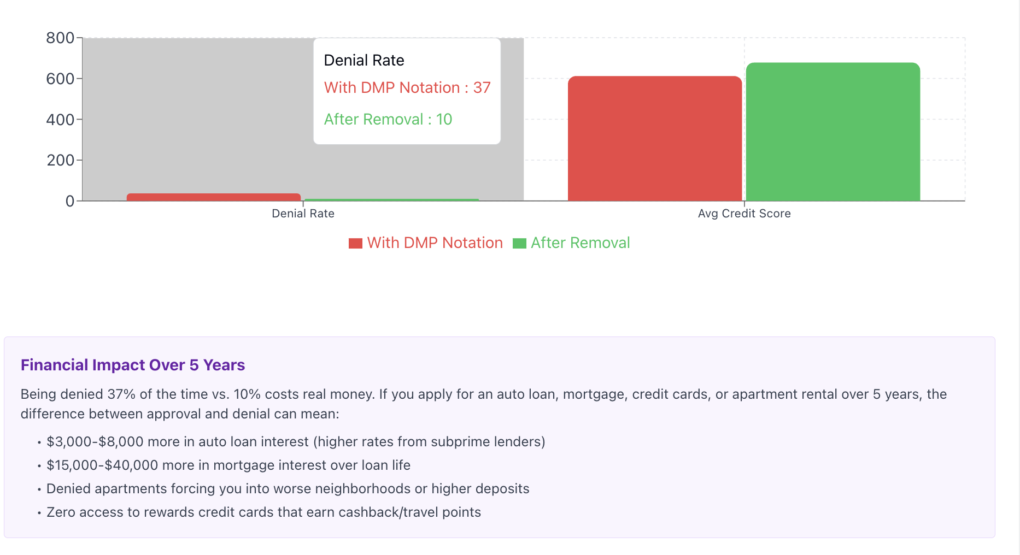
Task: Click the red With DMP Notation legend square
Action: [355, 243]
